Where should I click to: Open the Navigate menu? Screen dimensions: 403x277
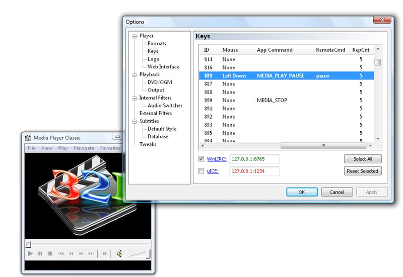[x=84, y=148]
